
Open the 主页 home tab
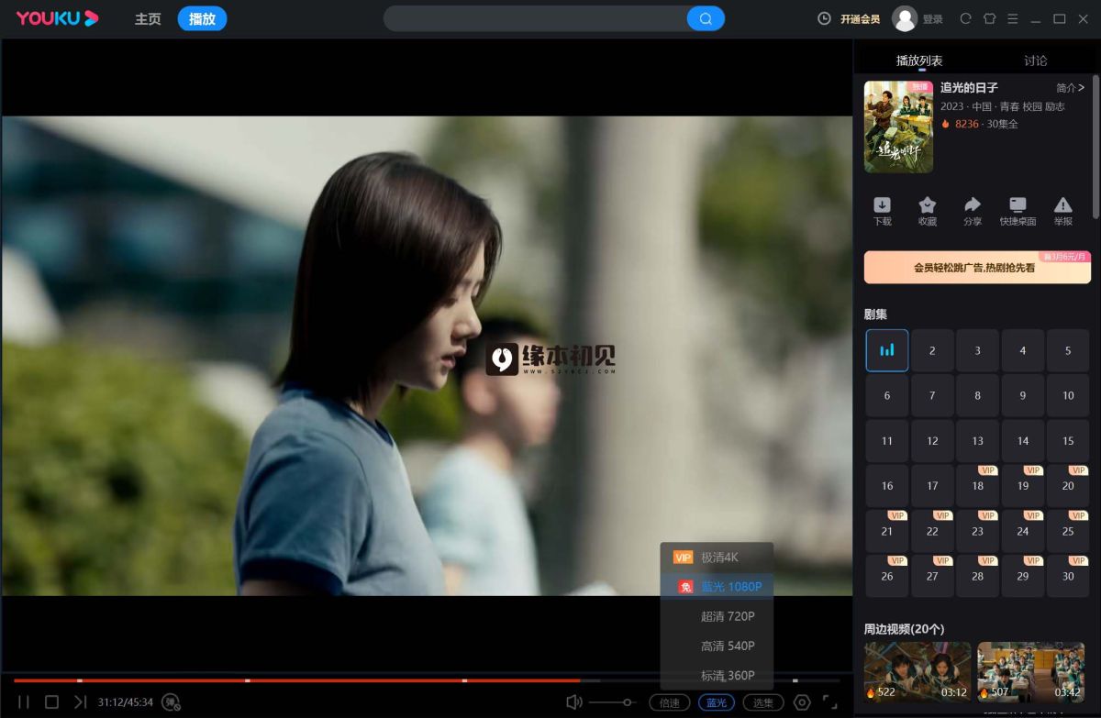click(148, 18)
